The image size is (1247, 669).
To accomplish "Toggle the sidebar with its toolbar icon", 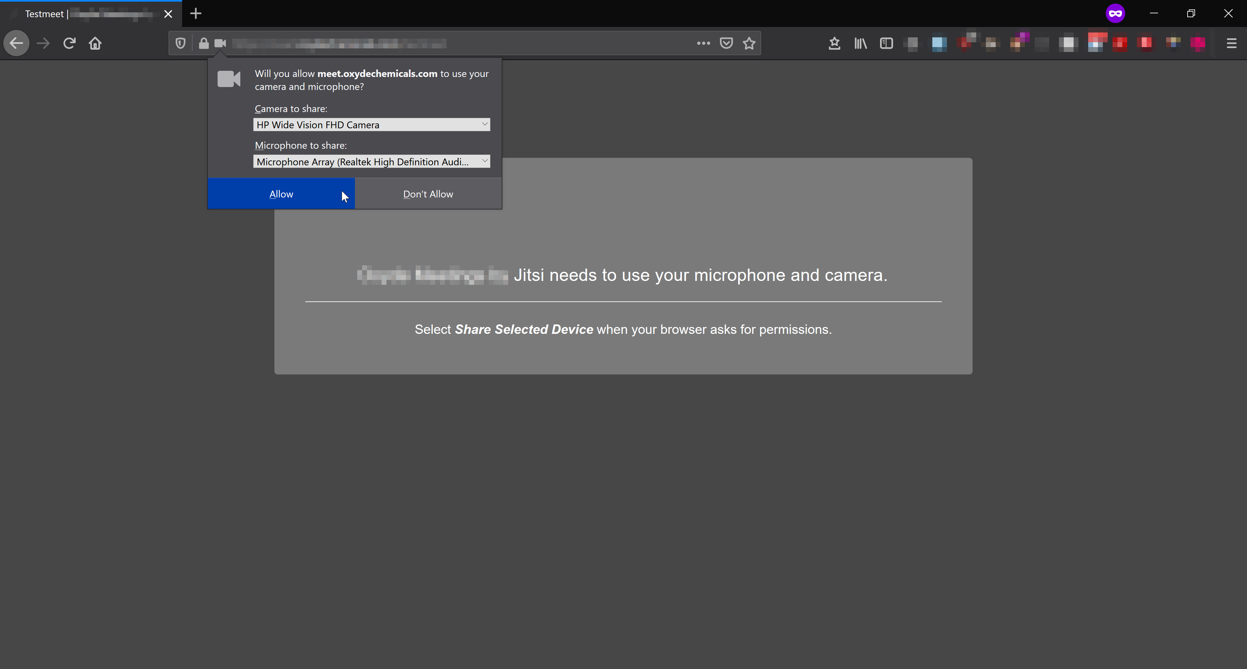I will pyautogui.click(x=886, y=43).
